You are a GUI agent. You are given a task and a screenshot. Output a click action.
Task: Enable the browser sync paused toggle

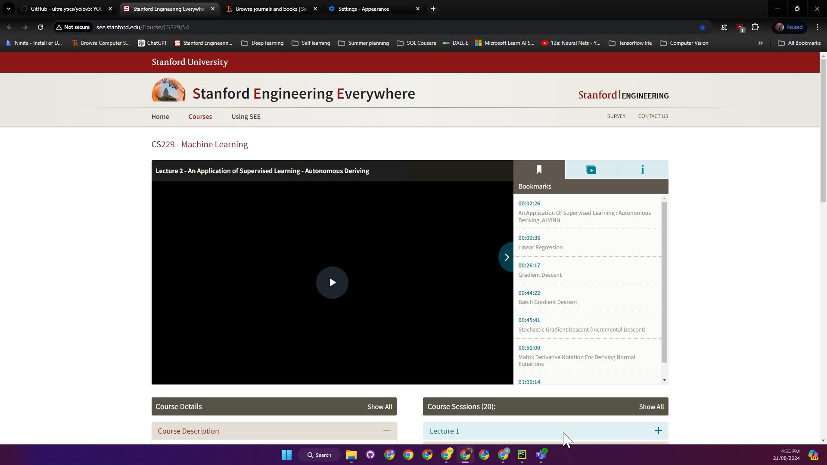tap(791, 27)
